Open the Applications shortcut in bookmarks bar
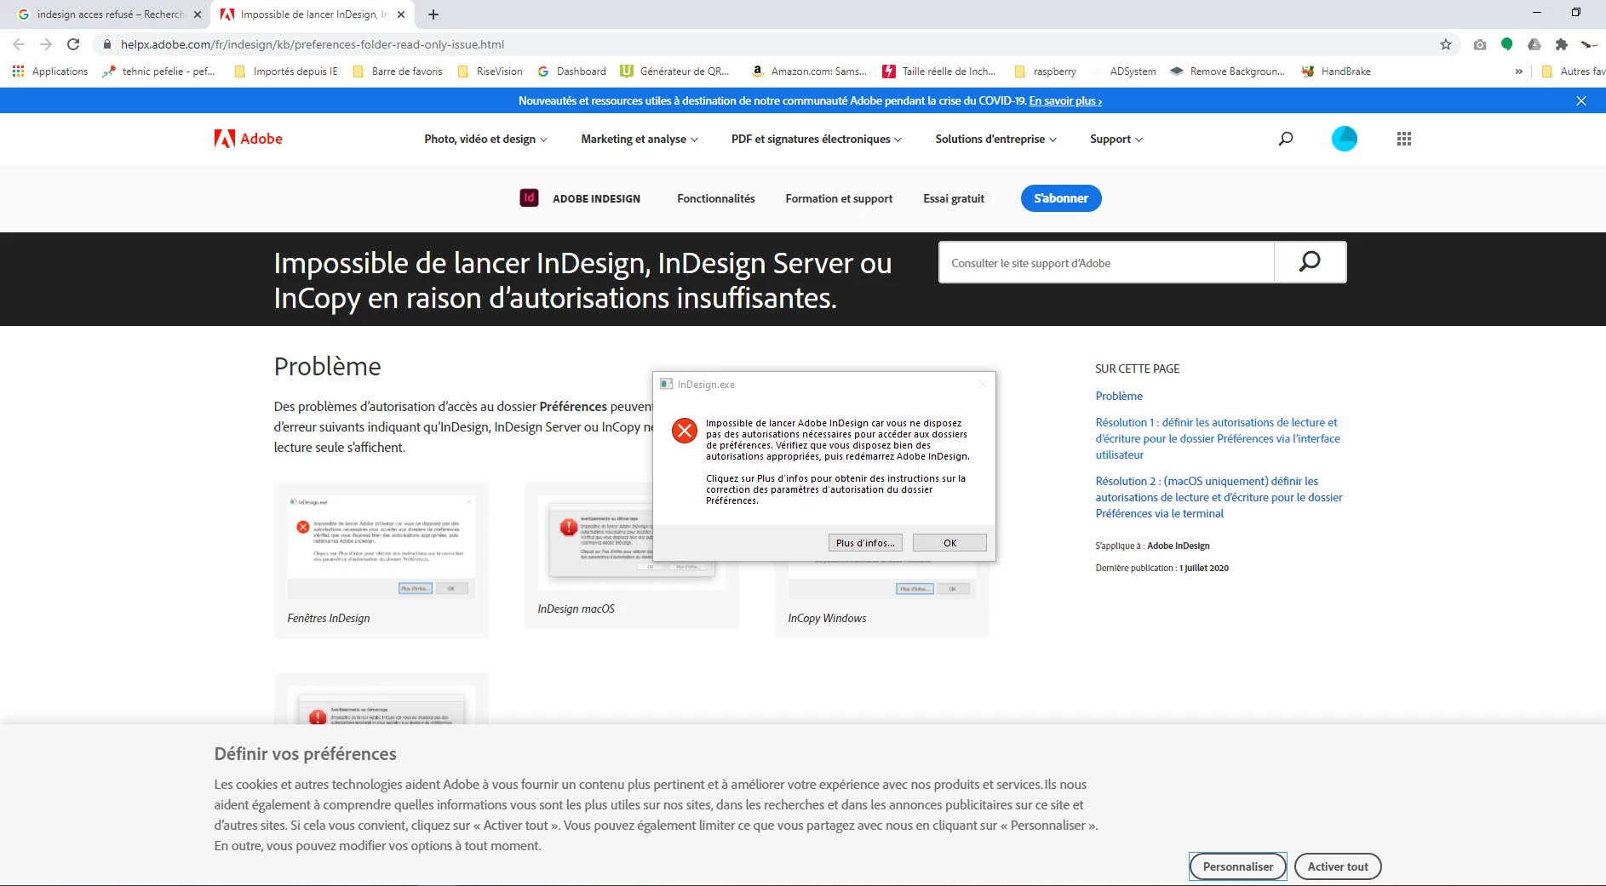The height and width of the screenshot is (886, 1606). 50,71
